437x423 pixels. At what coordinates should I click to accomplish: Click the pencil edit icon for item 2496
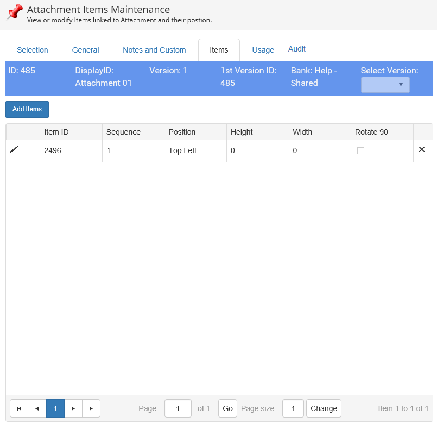pos(14,150)
